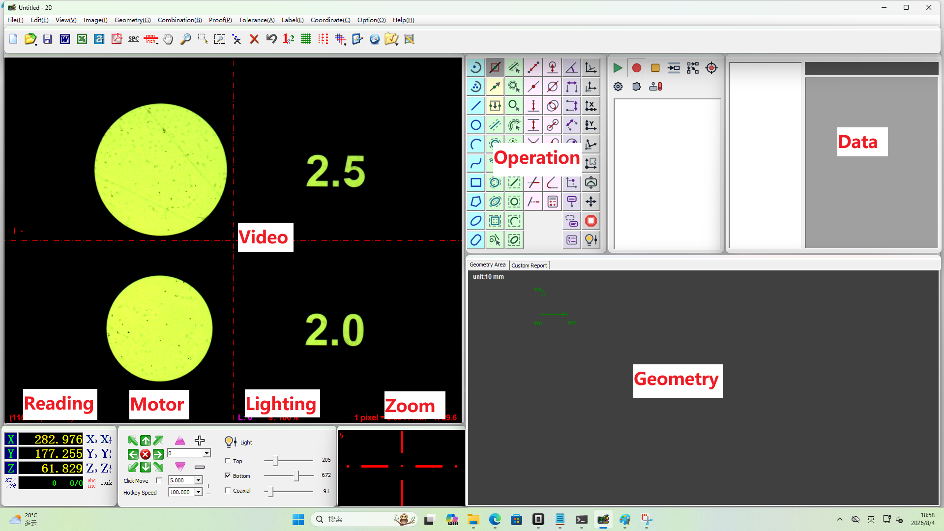The height and width of the screenshot is (531, 944).
Task: Export results to Excel
Action: point(82,39)
